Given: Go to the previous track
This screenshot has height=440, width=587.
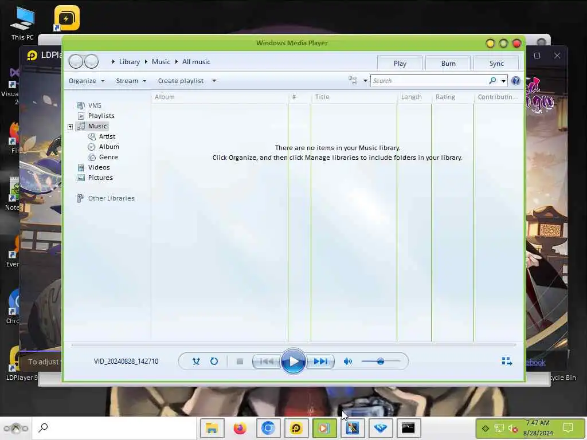Looking at the screenshot, I should [267, 362].
